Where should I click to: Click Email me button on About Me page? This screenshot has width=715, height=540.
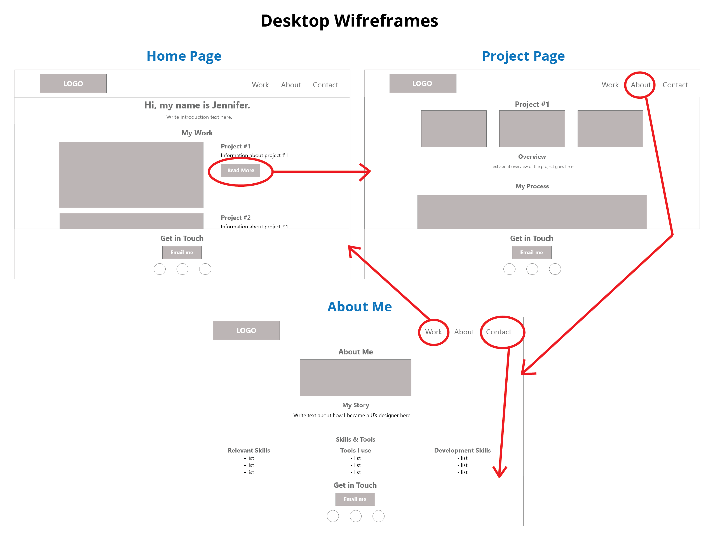(x=355, y=499)
